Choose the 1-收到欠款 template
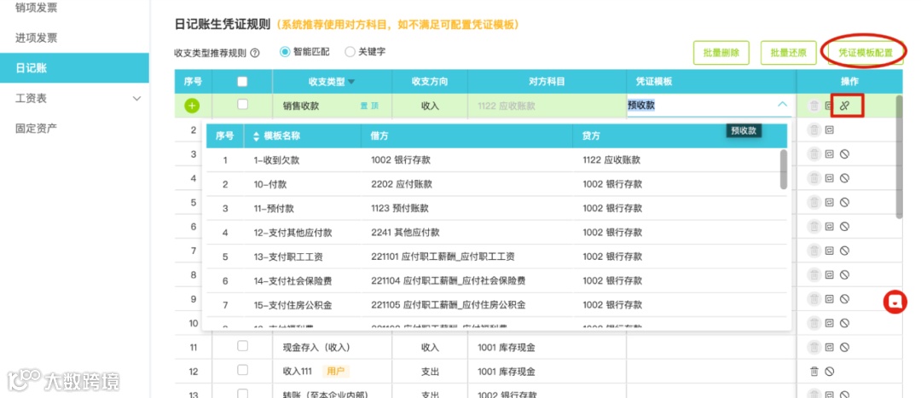Viewport: 921px width, 398px height. [x=495, y=159]
